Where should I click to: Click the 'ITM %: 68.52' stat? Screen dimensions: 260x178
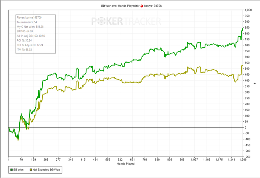24,50
